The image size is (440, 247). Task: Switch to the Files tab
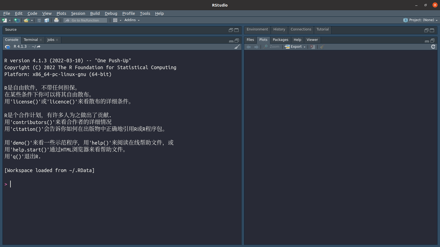click(x=250, y=40)
